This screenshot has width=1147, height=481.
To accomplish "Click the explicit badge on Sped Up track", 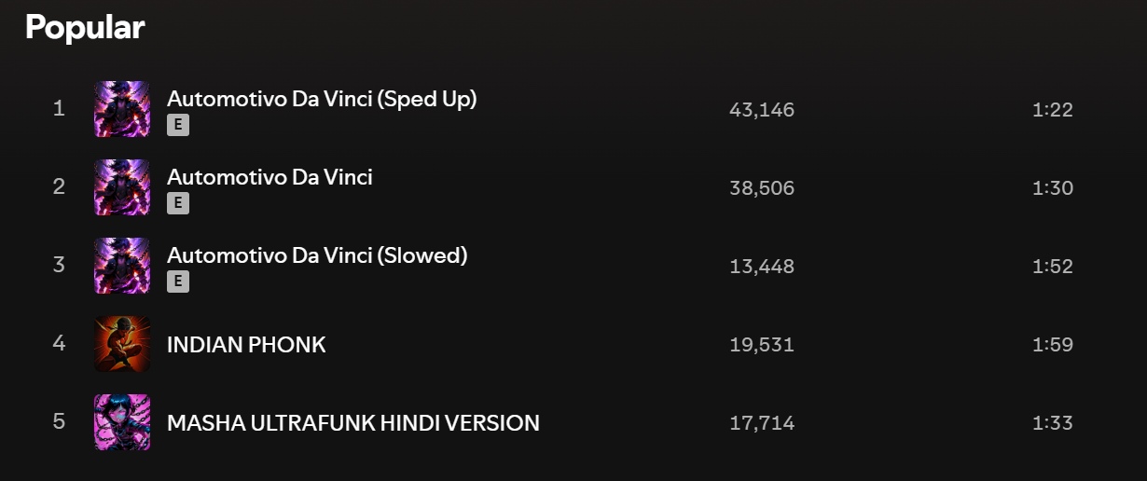I will tap(178, 125).
